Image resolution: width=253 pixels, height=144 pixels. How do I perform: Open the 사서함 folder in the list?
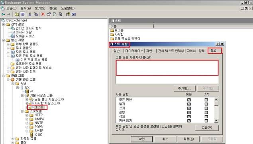click(119, 34)
